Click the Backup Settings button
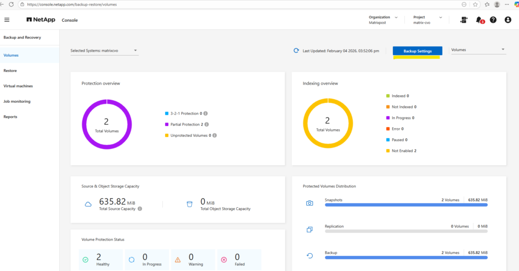 [417, 51]
